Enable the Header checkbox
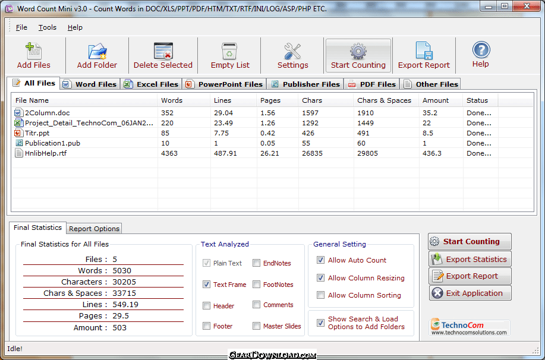The height and width of the screenshot is (360, 545). coord(206,305)
